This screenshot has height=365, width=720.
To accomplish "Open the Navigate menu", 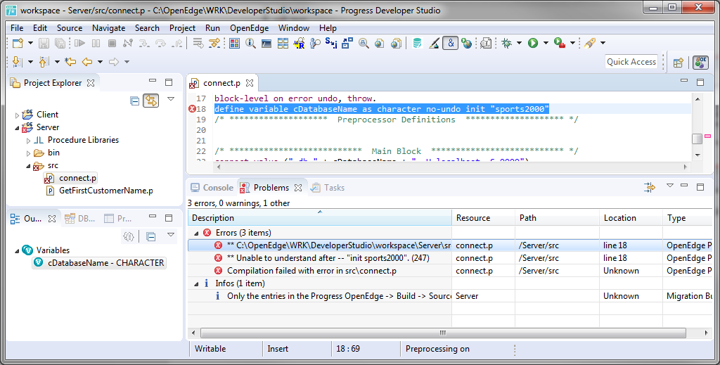I will [x=109, y=28].
